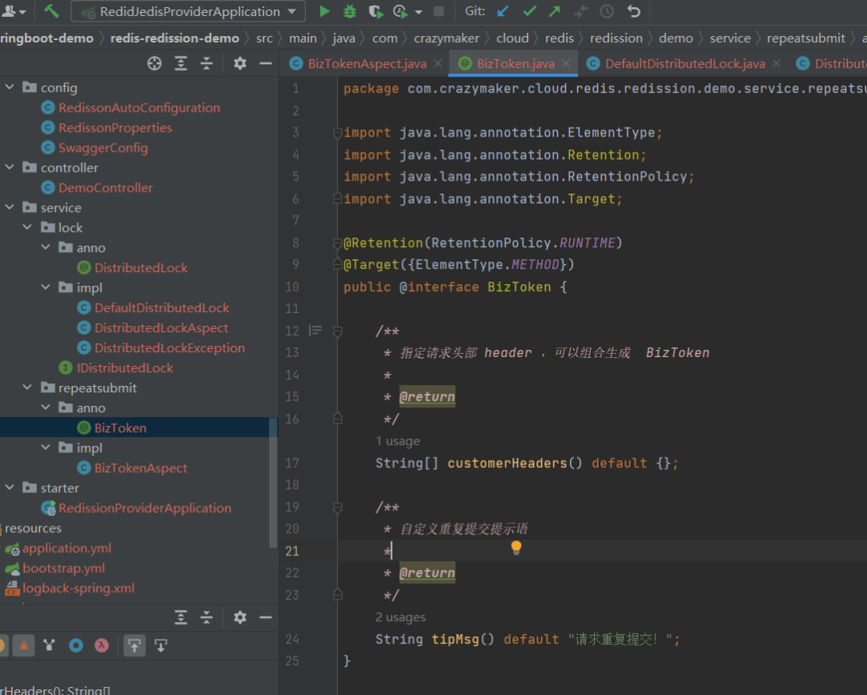This screenshot has height=695, width=867.
Task: Select DistributedLock annotation file
Action: pos(140,267)
